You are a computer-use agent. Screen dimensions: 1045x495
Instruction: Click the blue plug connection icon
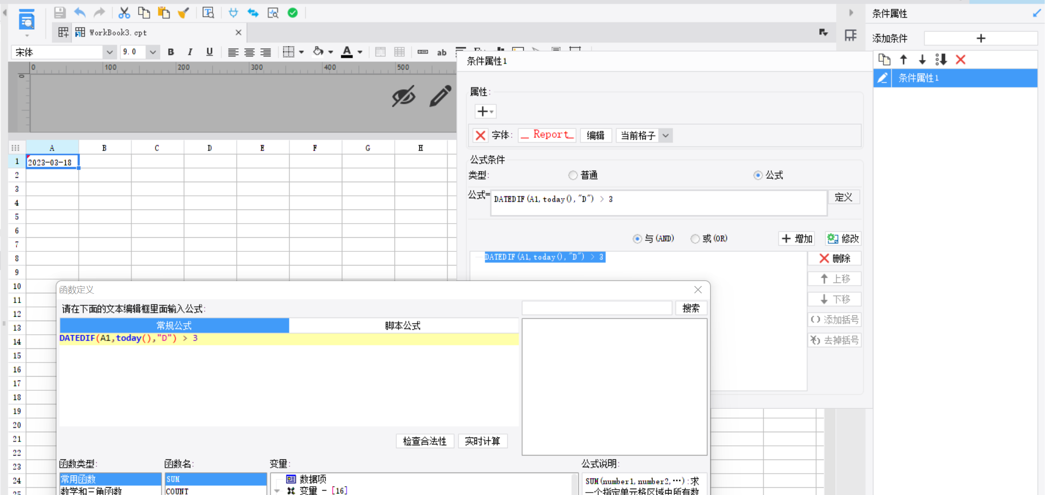pos(233,13)
